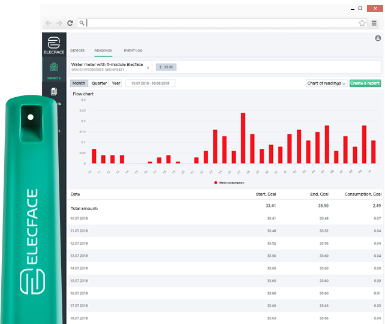
Task: Click the browser back arrow
Action: point(49,23)
